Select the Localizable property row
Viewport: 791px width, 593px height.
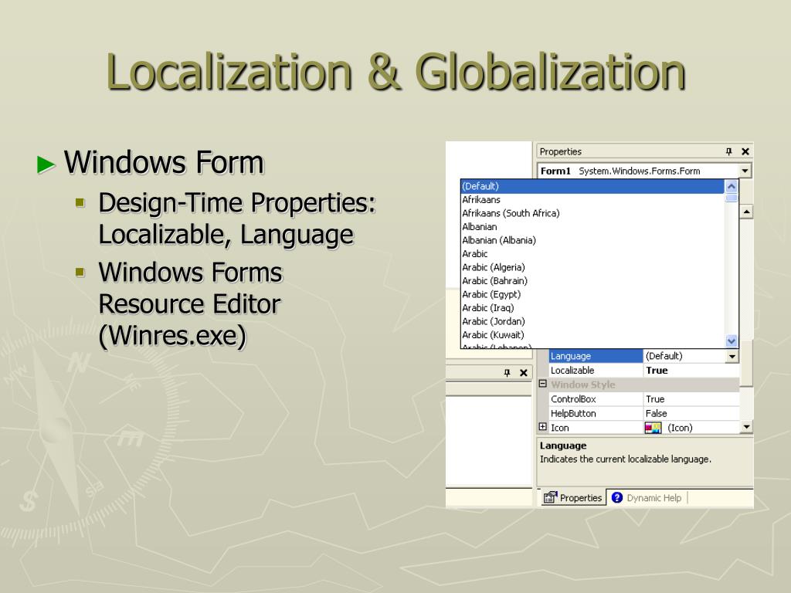click(x=644, y=370)
